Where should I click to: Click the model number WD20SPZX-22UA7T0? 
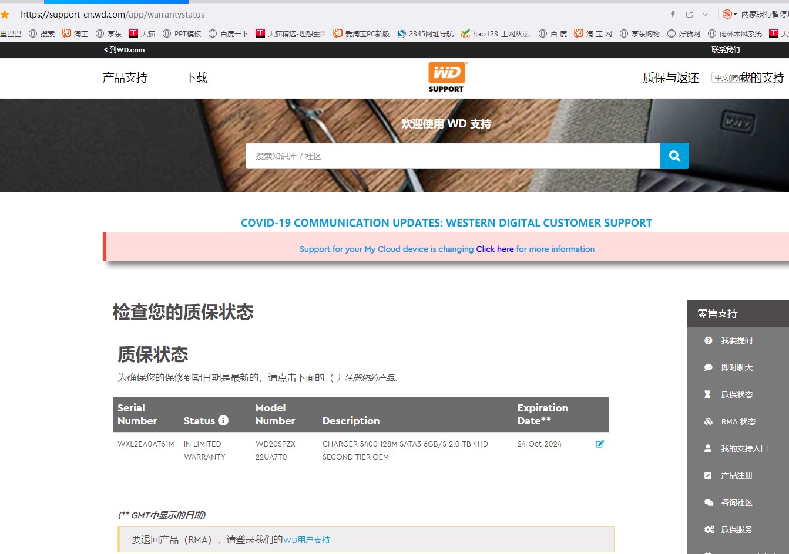click(277, 450)
